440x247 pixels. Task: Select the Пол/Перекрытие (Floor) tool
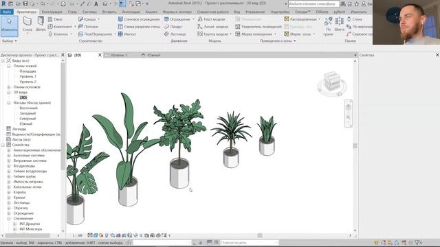coord(96,34)
